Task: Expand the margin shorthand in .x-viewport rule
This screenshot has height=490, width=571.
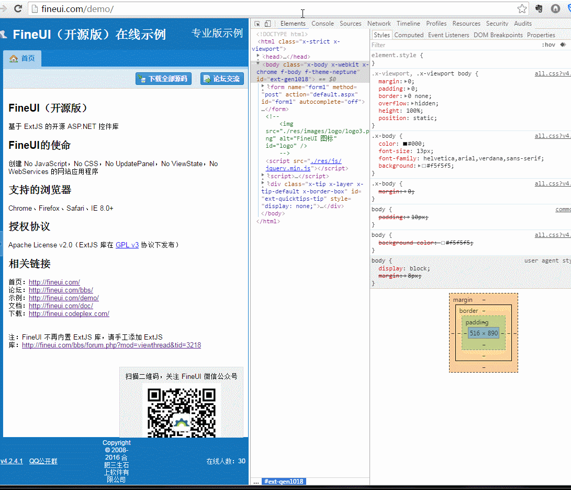Action: click(x=406, y=81)
